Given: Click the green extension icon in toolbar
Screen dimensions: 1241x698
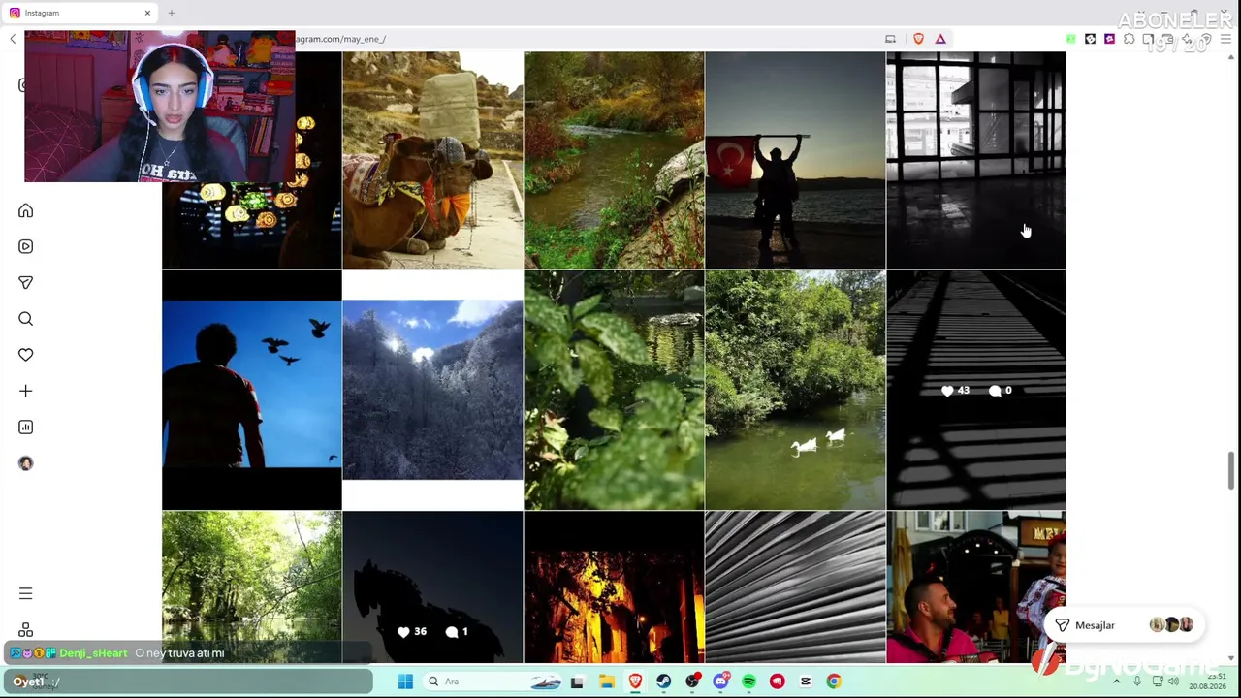Looking at the screenshot, I should click(x=1070, y=39).
